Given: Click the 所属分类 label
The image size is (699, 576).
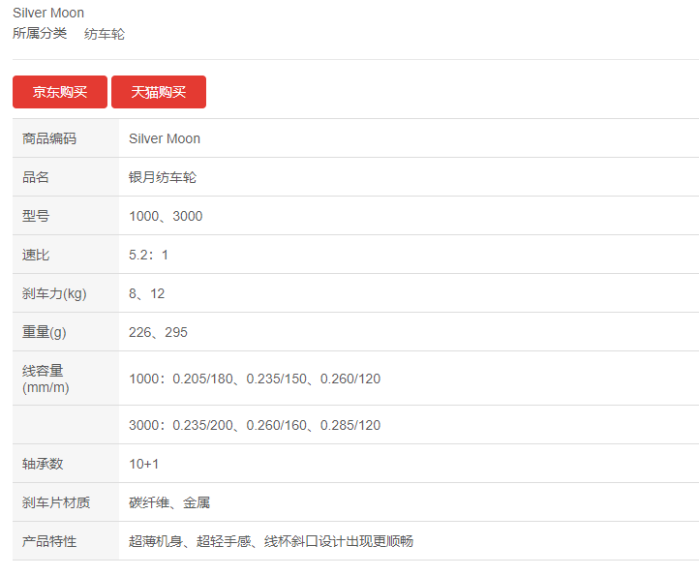Looking at the screenshot, I should 40,33.
